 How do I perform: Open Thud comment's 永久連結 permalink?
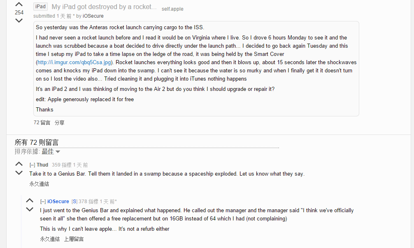pyautogui.click(x=39, y=184)
